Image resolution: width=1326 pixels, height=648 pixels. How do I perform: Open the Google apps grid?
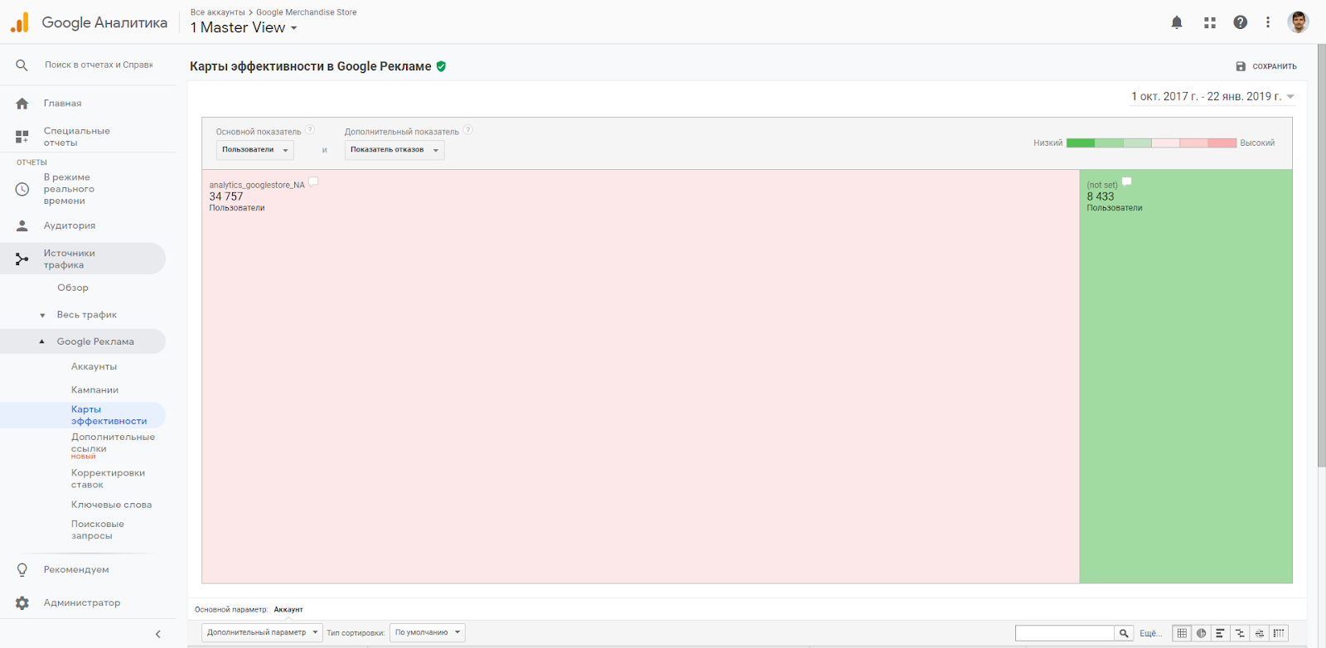pos(1209,22)
